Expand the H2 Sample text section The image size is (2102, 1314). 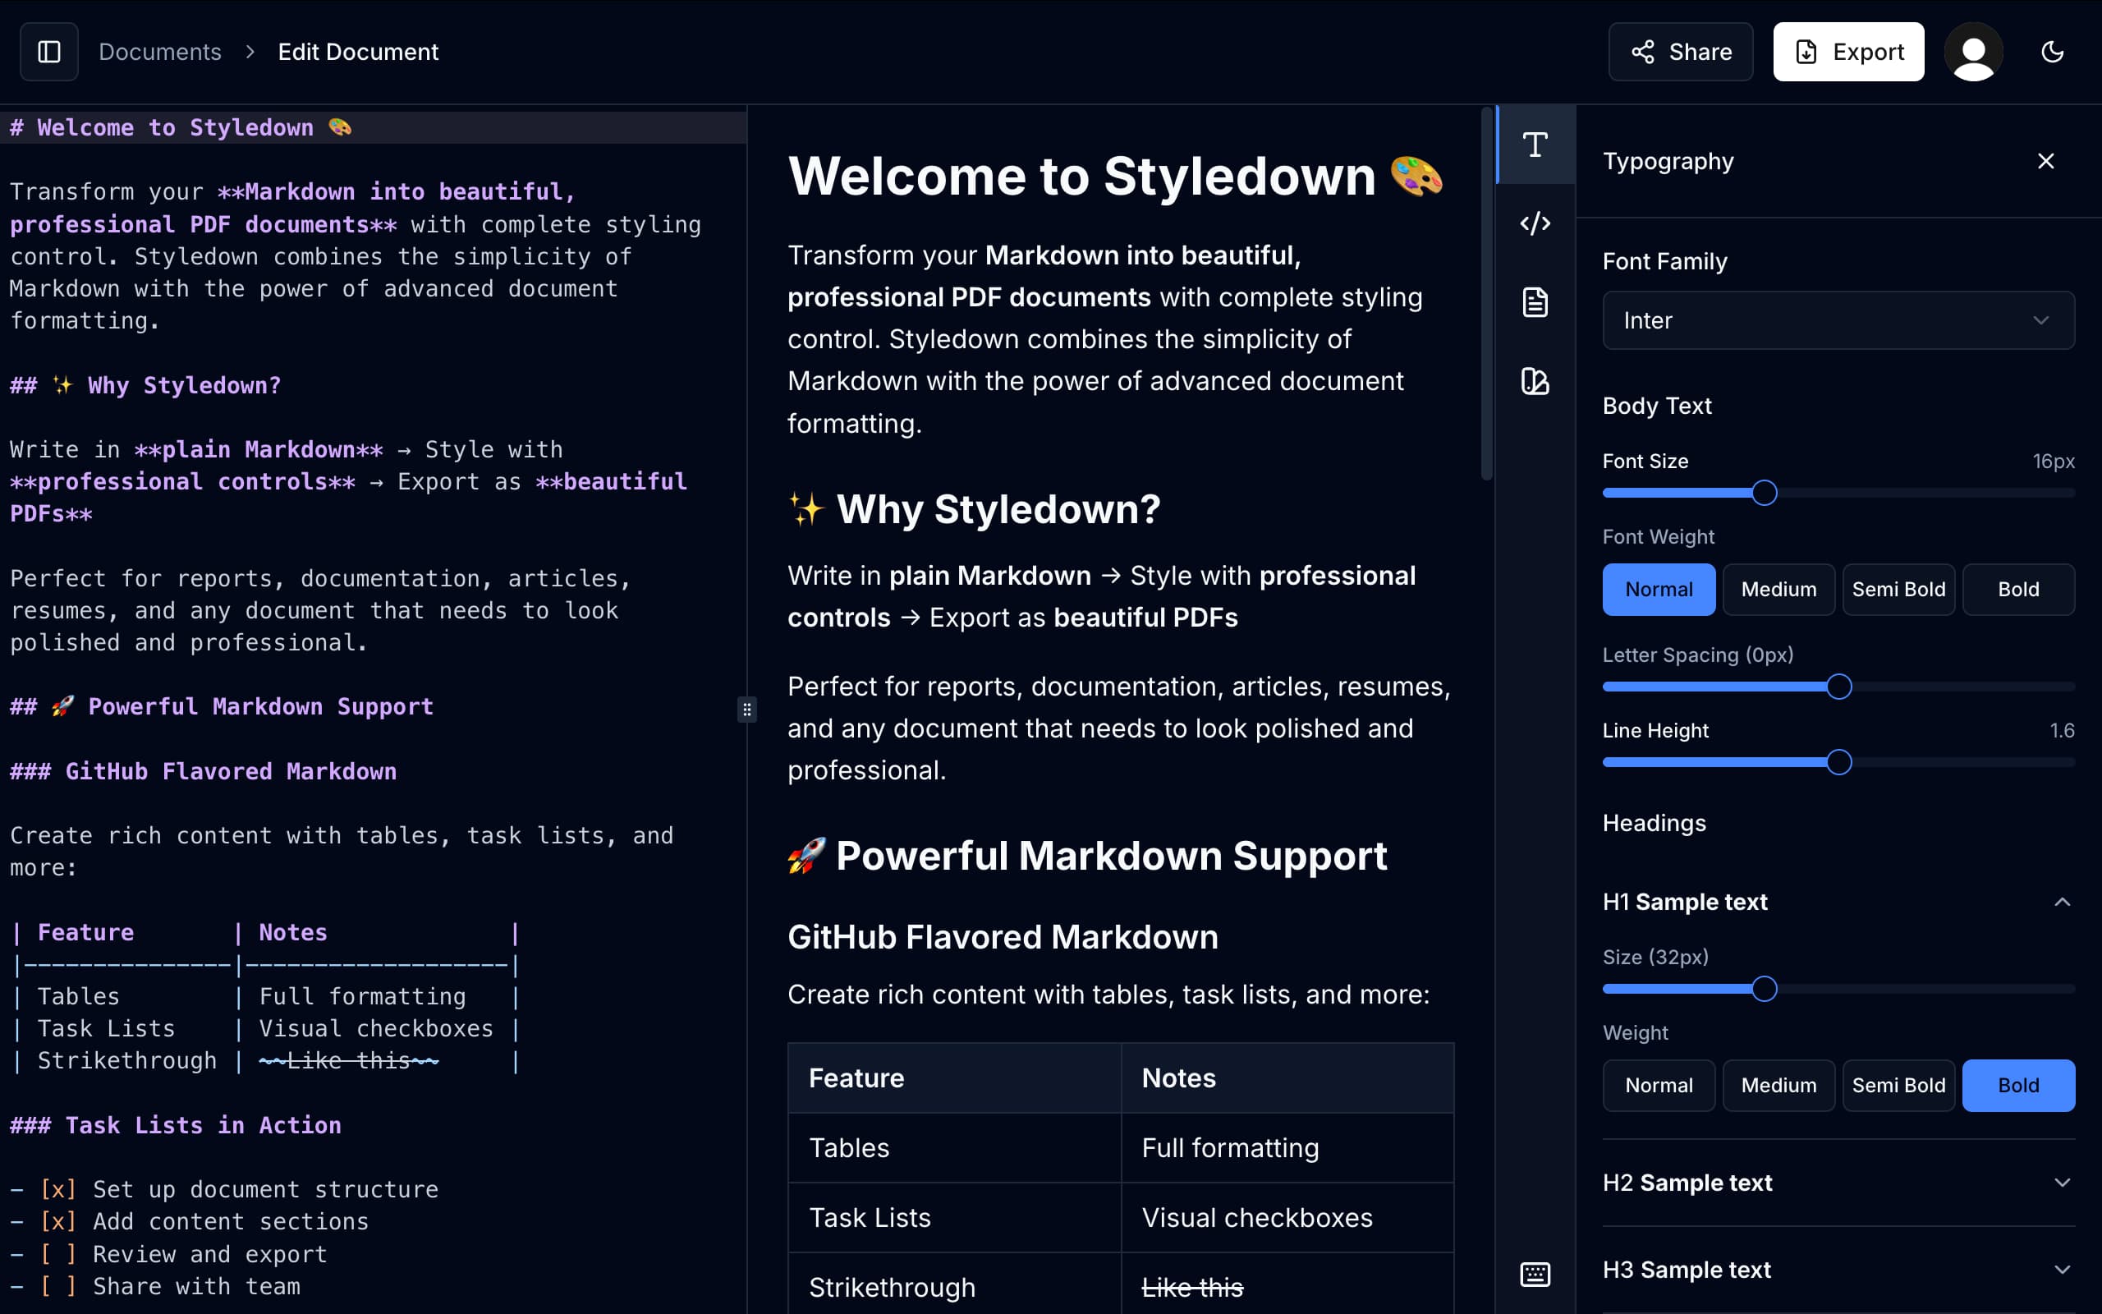tap(1838, 1183)
